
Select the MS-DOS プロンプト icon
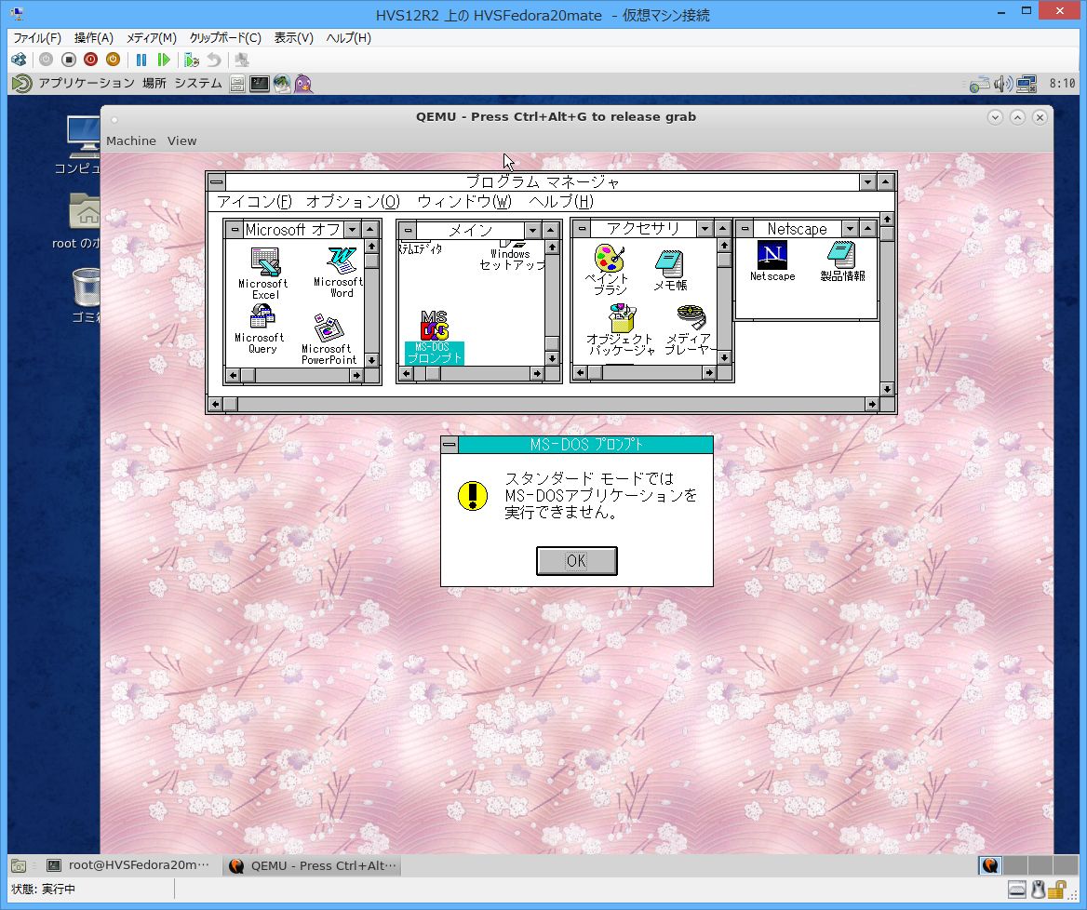[434, 337]
